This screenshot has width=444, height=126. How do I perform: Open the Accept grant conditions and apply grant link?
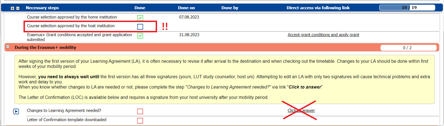tap(323, 35)
